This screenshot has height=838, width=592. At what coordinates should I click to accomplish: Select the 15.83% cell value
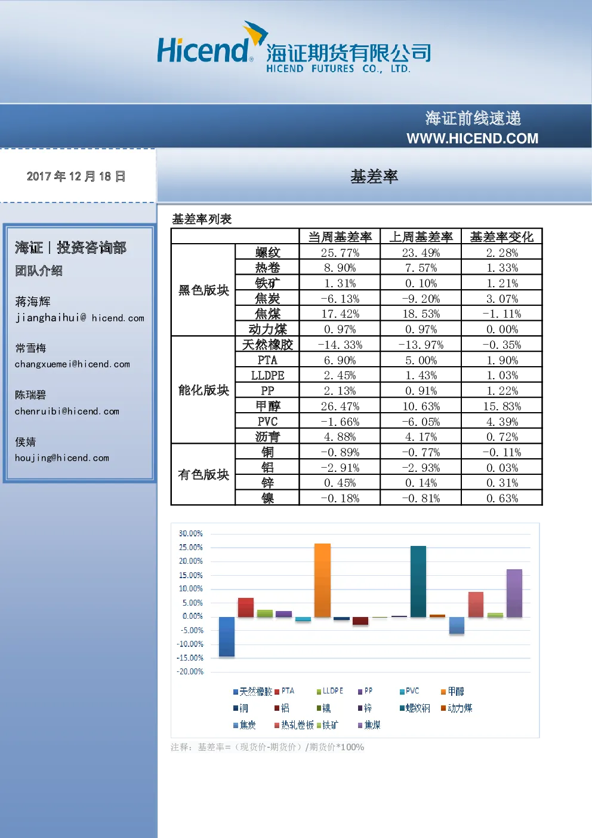pos(502,406)
